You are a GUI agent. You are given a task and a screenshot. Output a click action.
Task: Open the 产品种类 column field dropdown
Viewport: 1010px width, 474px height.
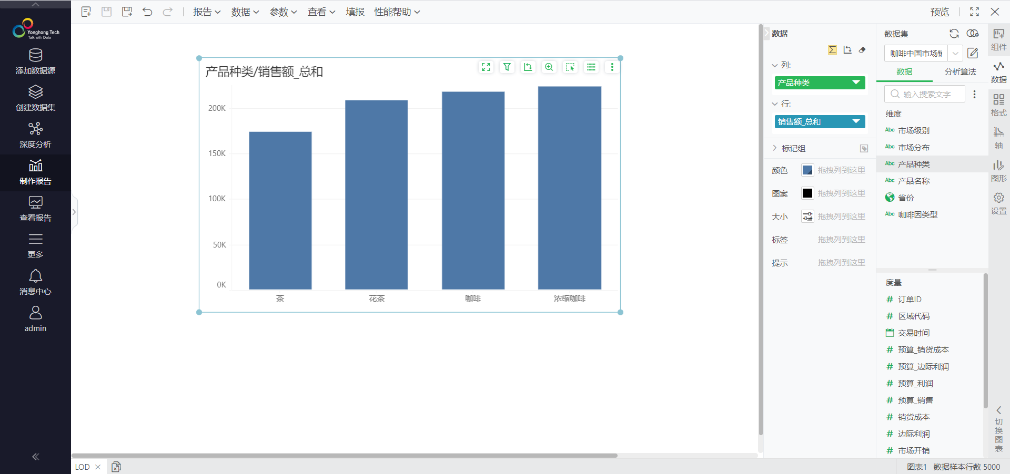pyautogui.click(x=856, y=83)
